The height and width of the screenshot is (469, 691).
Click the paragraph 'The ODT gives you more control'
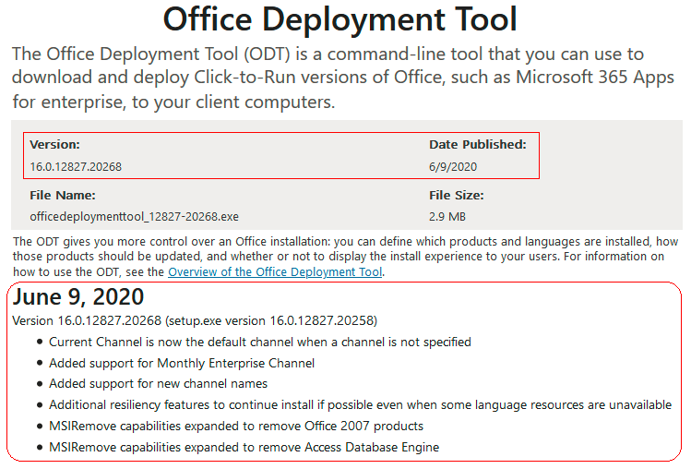point(345,257)
